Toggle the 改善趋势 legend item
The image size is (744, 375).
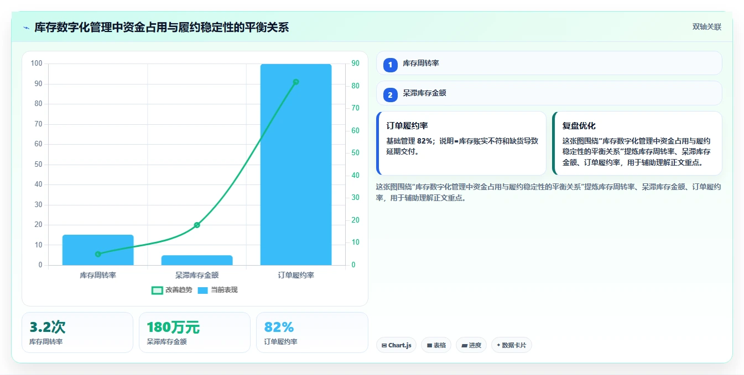tap(172, 290)
